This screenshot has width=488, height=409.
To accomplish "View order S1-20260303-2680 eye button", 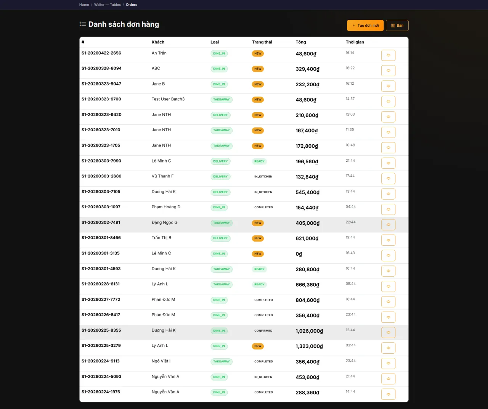I will [x=388, y=179].
